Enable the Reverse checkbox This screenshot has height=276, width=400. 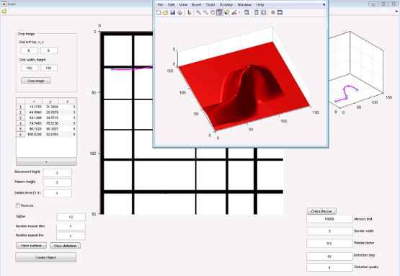click(18, 205)
